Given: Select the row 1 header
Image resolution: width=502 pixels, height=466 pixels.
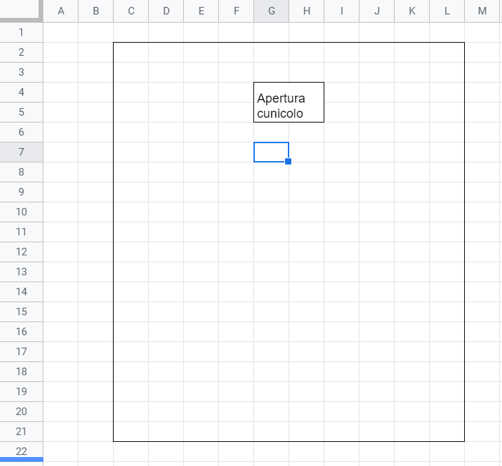Looking at the screenshot, I should tap(21, 32).
